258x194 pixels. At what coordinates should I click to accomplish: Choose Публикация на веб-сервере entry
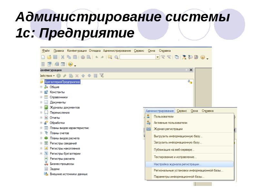tap(189, 150)
